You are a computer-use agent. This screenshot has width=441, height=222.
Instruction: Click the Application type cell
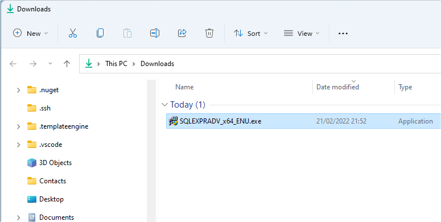(x=415, y=121)
